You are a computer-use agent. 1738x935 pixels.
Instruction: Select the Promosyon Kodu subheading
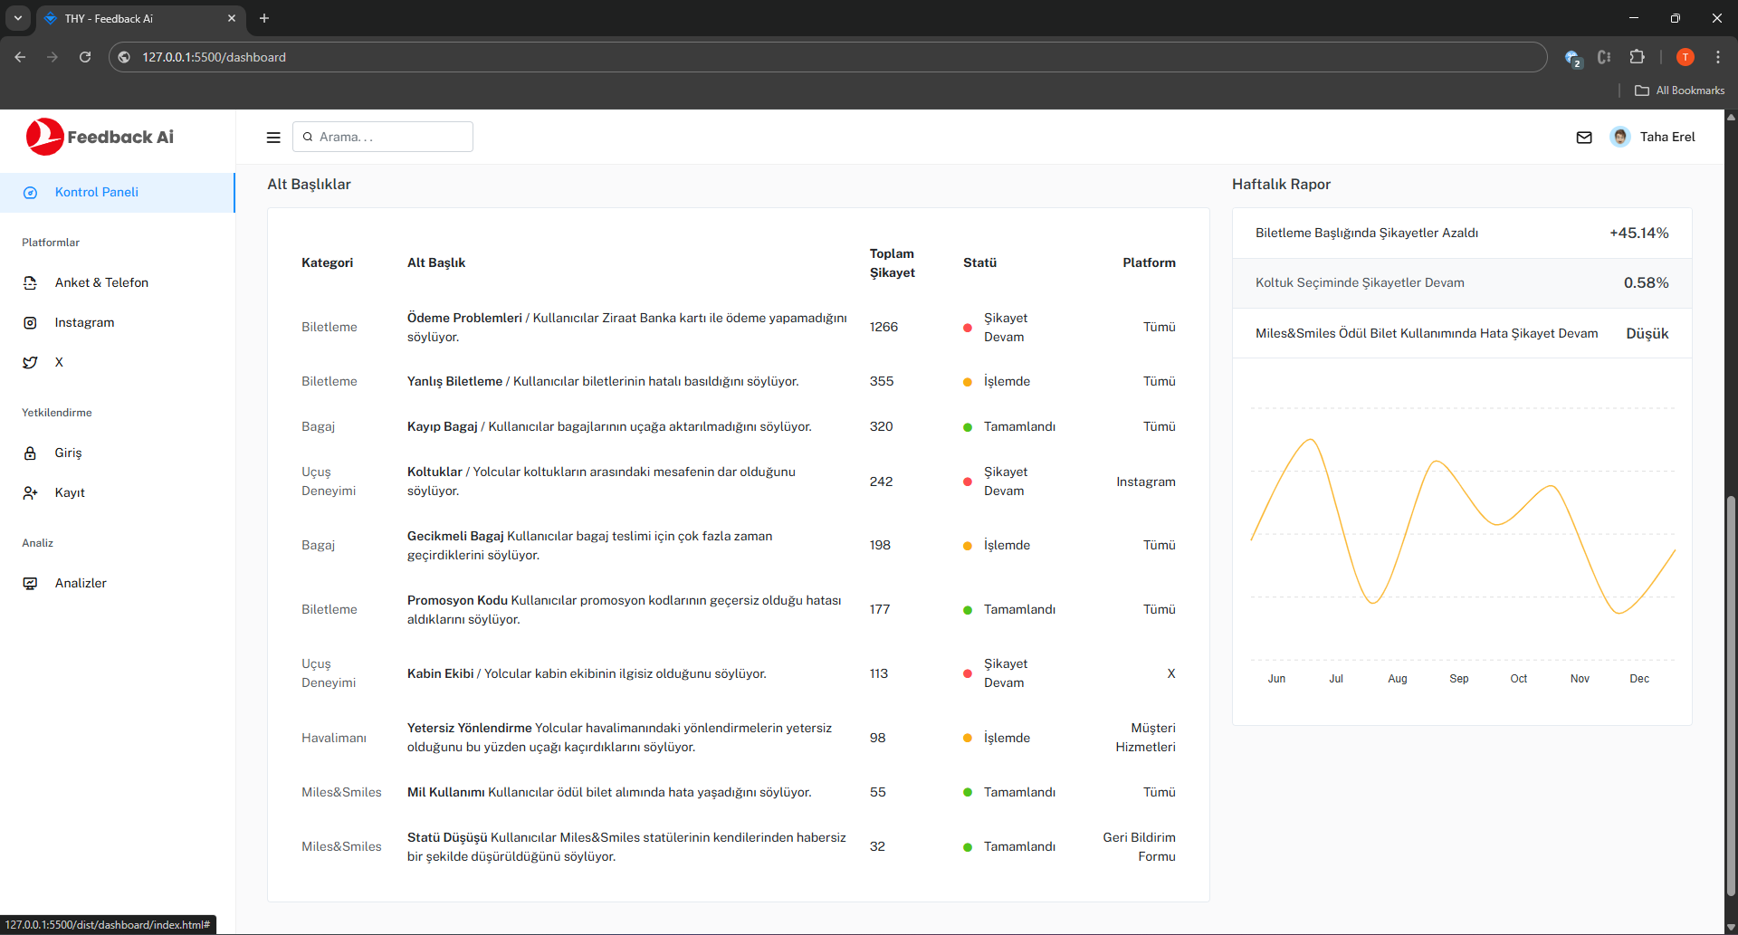457,601
